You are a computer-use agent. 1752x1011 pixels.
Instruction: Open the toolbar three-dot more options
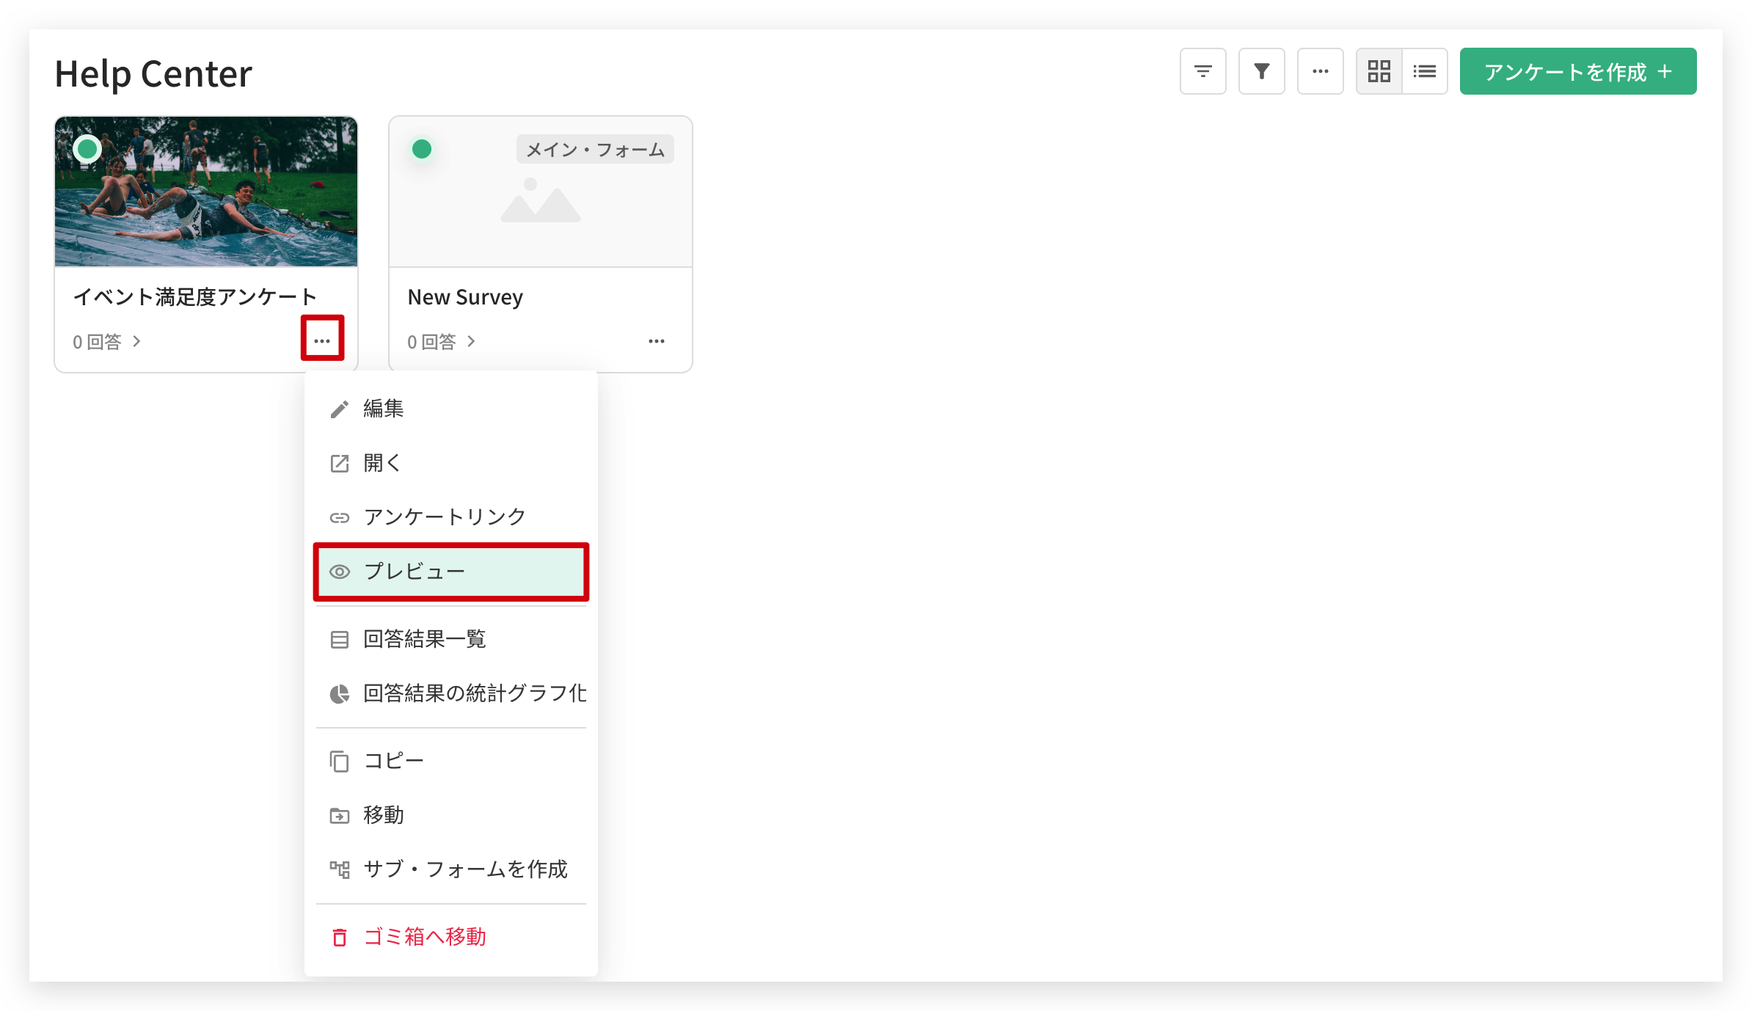pos(1320,71)
